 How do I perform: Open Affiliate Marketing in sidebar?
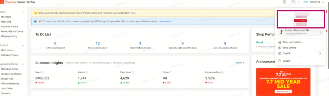pyautogui.click(x=10, y=84)
